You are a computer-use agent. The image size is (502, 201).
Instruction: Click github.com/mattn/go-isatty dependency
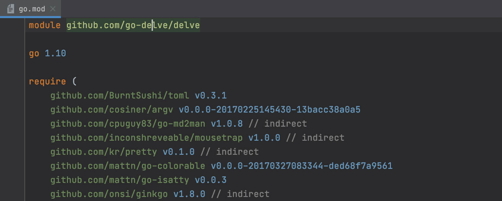[x=120, y=180]
